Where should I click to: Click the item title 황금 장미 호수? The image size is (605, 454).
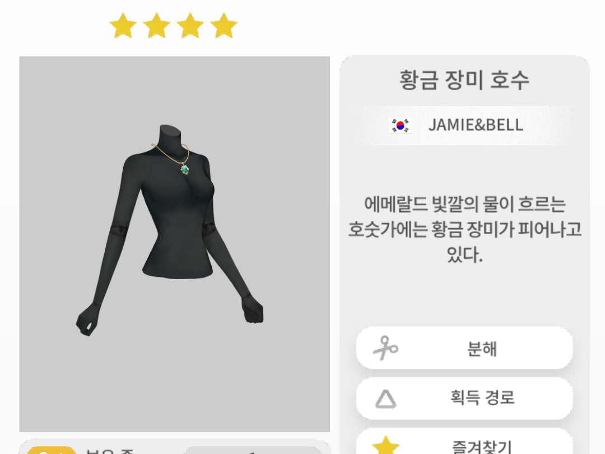[x=464, y=80]
